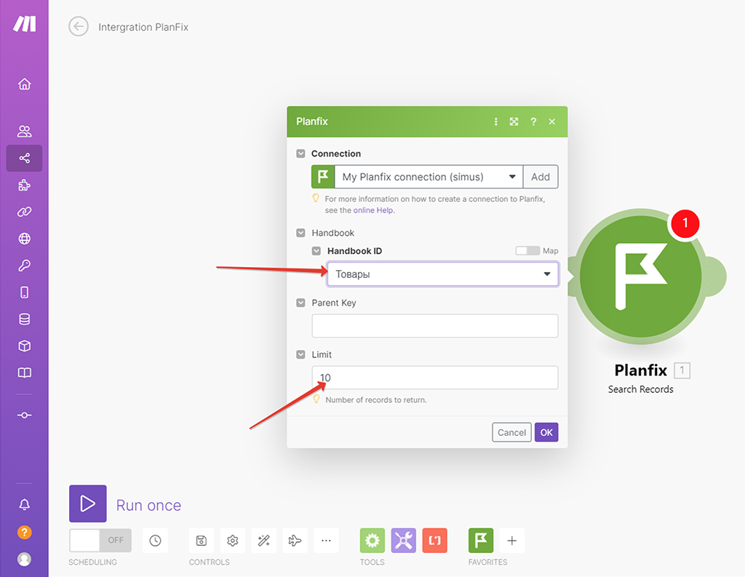The image size is (745, 577).
Task: Toggle the Parent Key checkbox
Action: [x=300, y=303]
